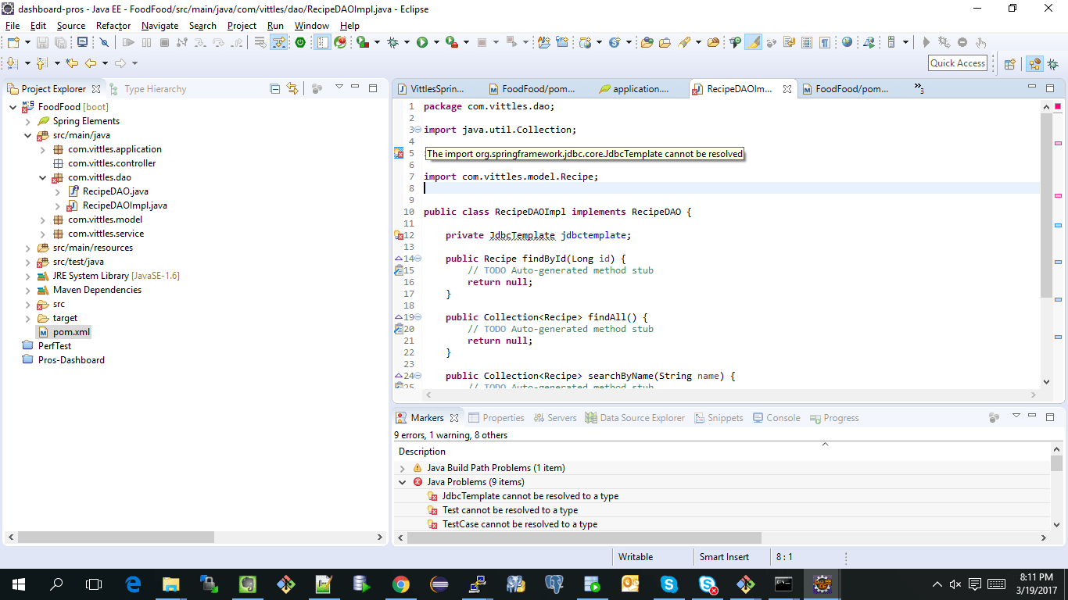The width and height of the screenshot is (1068, 600).
Task: Open the Data Source Explorer tab
Action: pyautogui.click(x=635, y=418)
